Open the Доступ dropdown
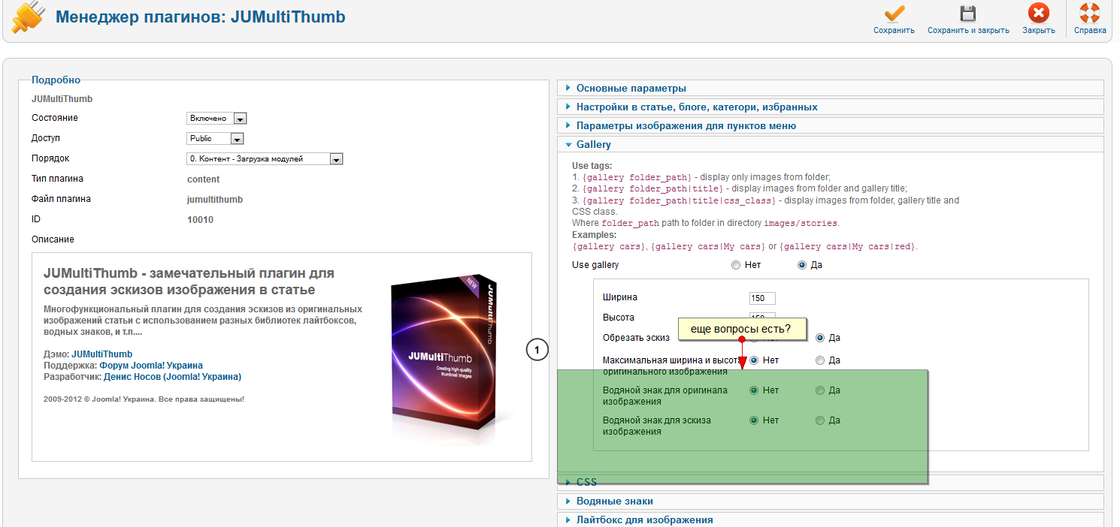 [215, 139]
